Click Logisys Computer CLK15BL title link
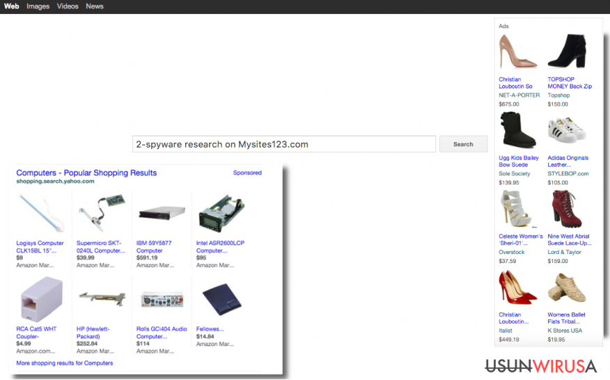The image size is (610, 380). tap(40, 246)
